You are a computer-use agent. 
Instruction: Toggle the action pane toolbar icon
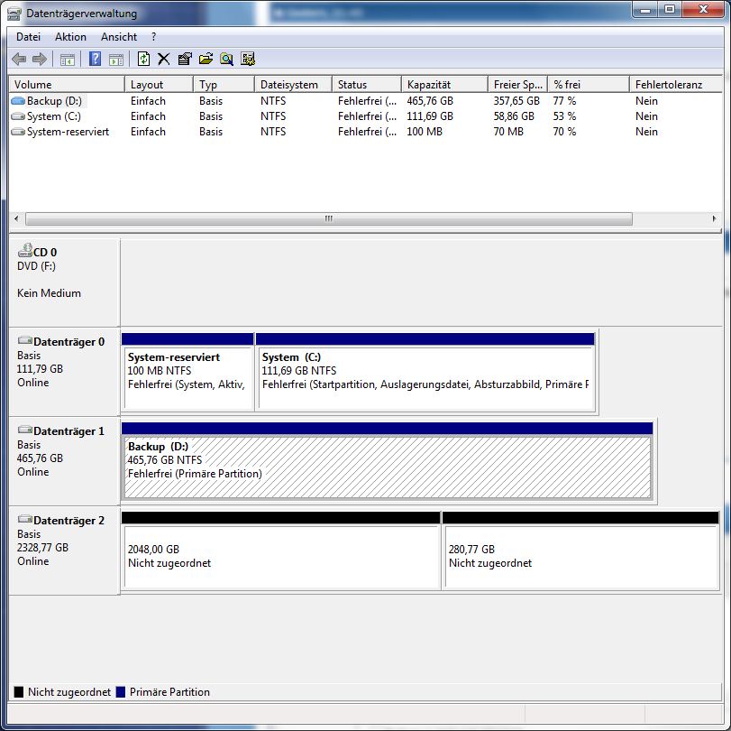(x=116, y=60)
